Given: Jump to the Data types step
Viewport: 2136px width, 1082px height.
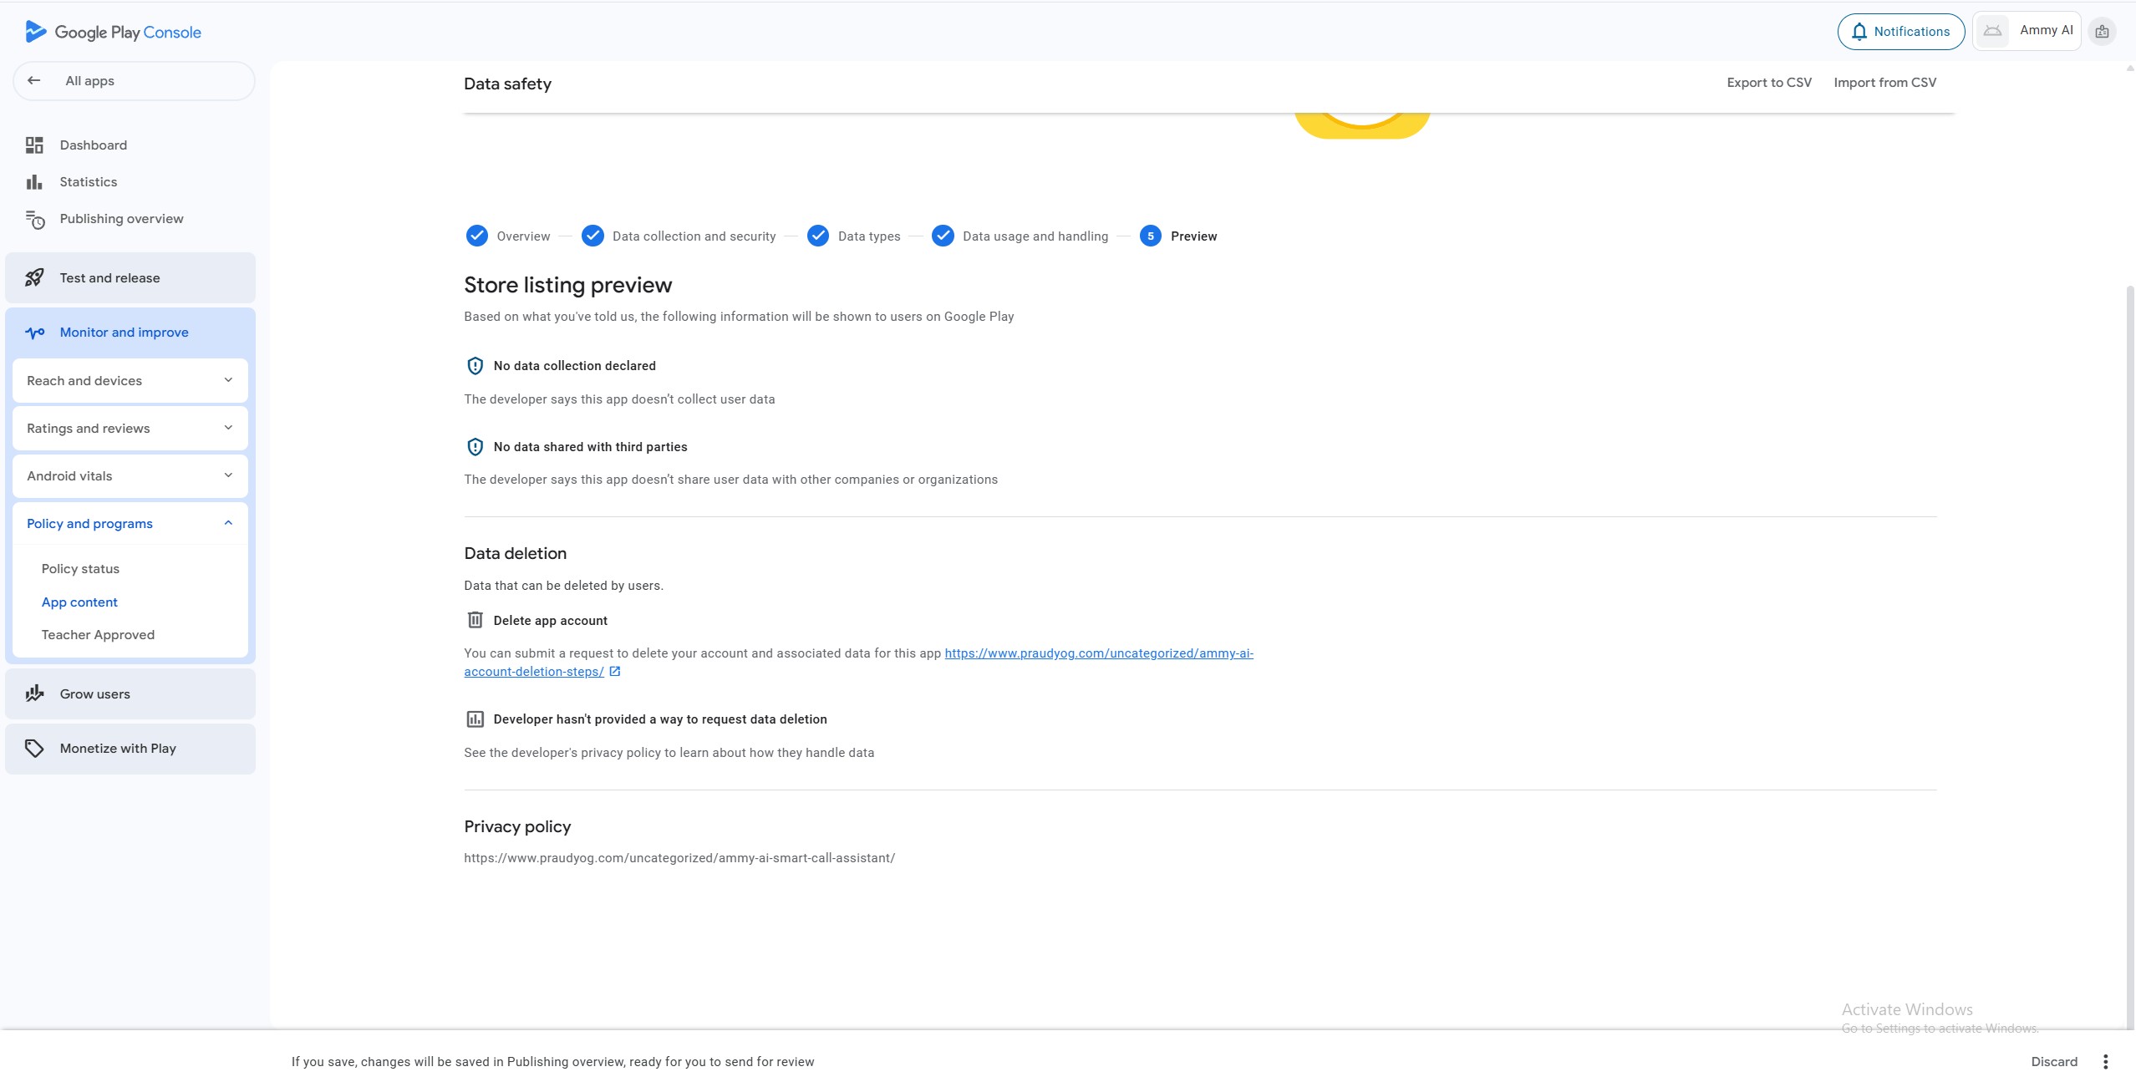Looking at the screenshot, I should [x=853, y=236].
